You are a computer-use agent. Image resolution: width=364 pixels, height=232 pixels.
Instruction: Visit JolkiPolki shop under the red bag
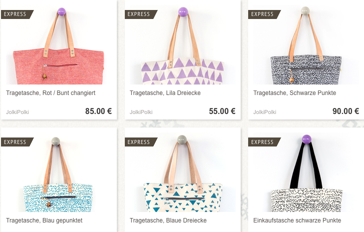coord(17,112)
